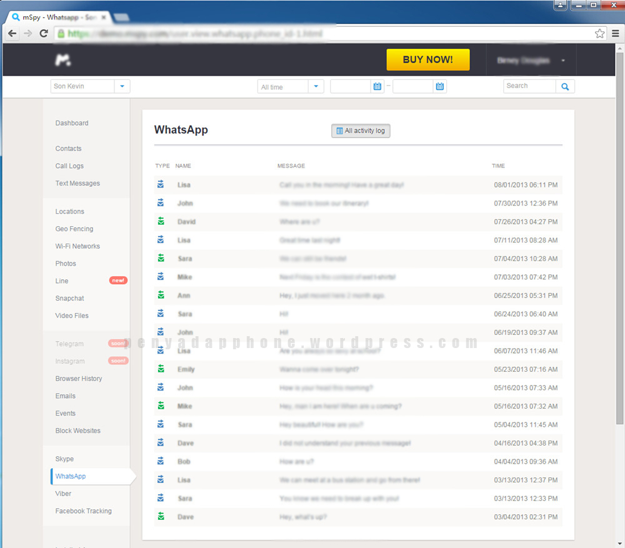
Task: Click into the Search input field
Action: click(529, 86)
